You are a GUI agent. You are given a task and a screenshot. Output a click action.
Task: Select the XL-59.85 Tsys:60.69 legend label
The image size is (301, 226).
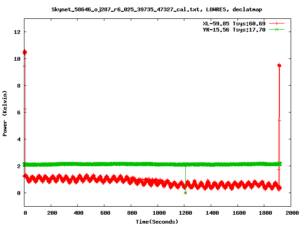tap(234, 24)
